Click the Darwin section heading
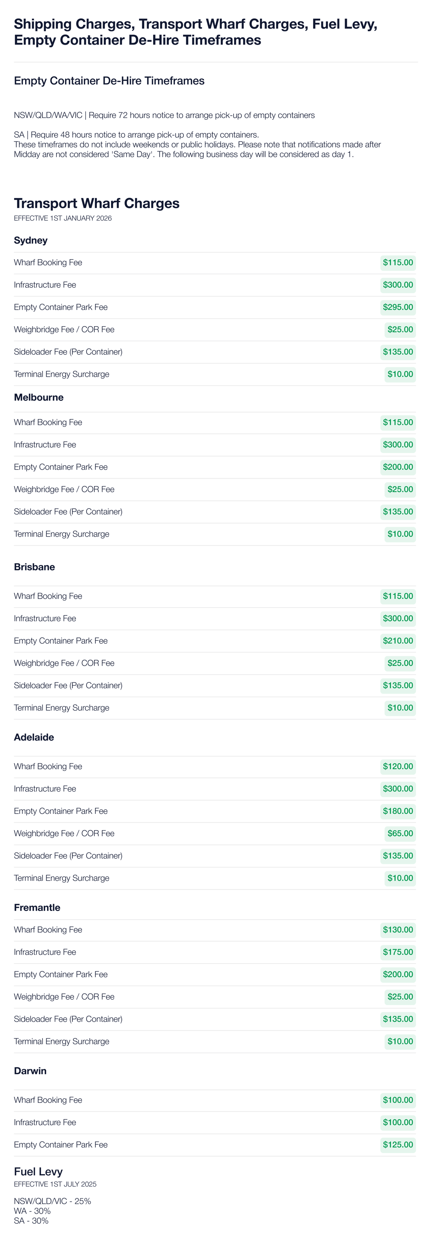The image size is (439, 1234). click(30, 1071)
